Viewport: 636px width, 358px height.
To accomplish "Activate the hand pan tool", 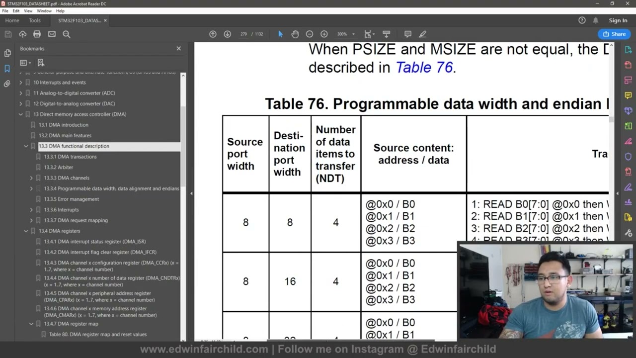I will pyautogui.click(x=295, y=34).
